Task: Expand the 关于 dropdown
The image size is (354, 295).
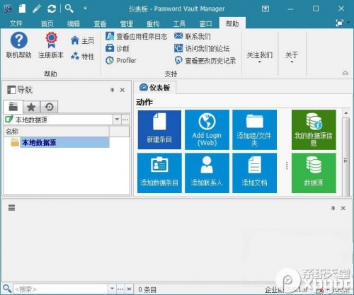Action: pos(292,57)
